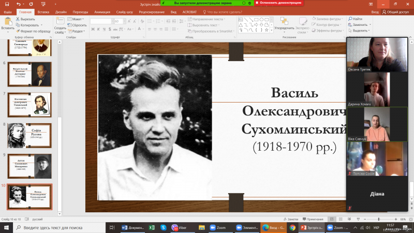Center text in paragraph group
This screenshot has width=414, height=233.
pos(155,29)
